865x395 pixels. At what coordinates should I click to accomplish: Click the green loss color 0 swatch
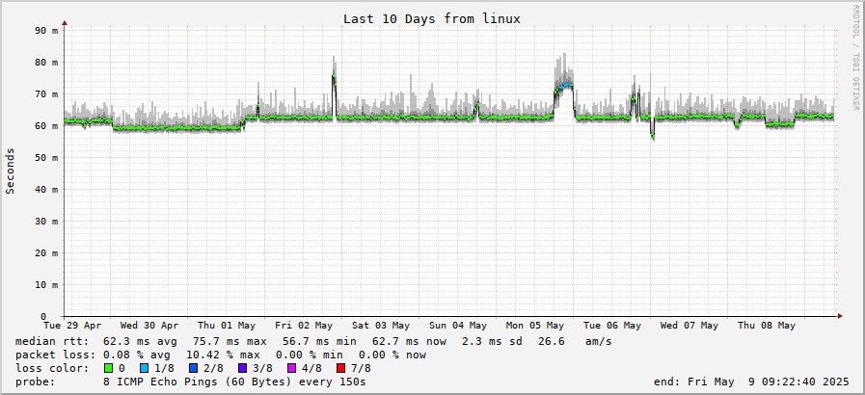pos(108,368)
